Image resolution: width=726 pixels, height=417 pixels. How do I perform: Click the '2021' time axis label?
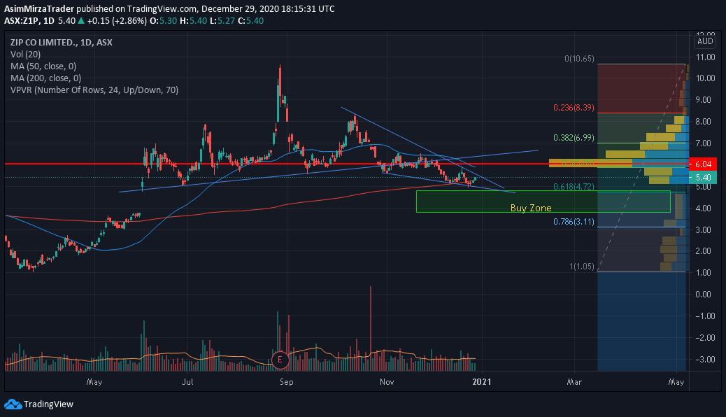click(481, 382)
